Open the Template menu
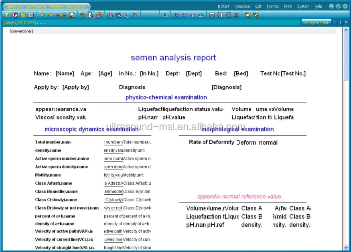The image size is (351, 252). point(242,6)
